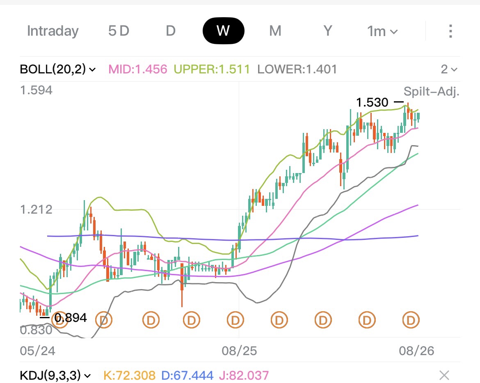Image resolution: width=480 pixels, height=383 pixels.
Task: Tap the sixth dividend D marker
Action: coord(279,320)
